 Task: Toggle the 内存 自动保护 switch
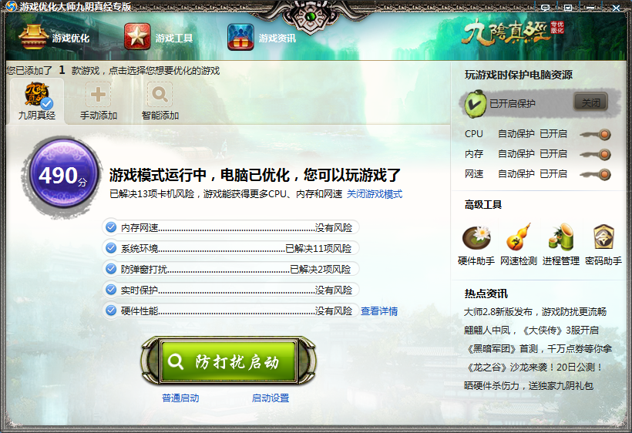[x=596, y=154]
